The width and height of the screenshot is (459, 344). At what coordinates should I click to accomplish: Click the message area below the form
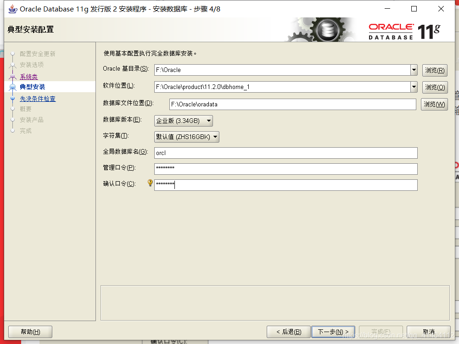275,303
